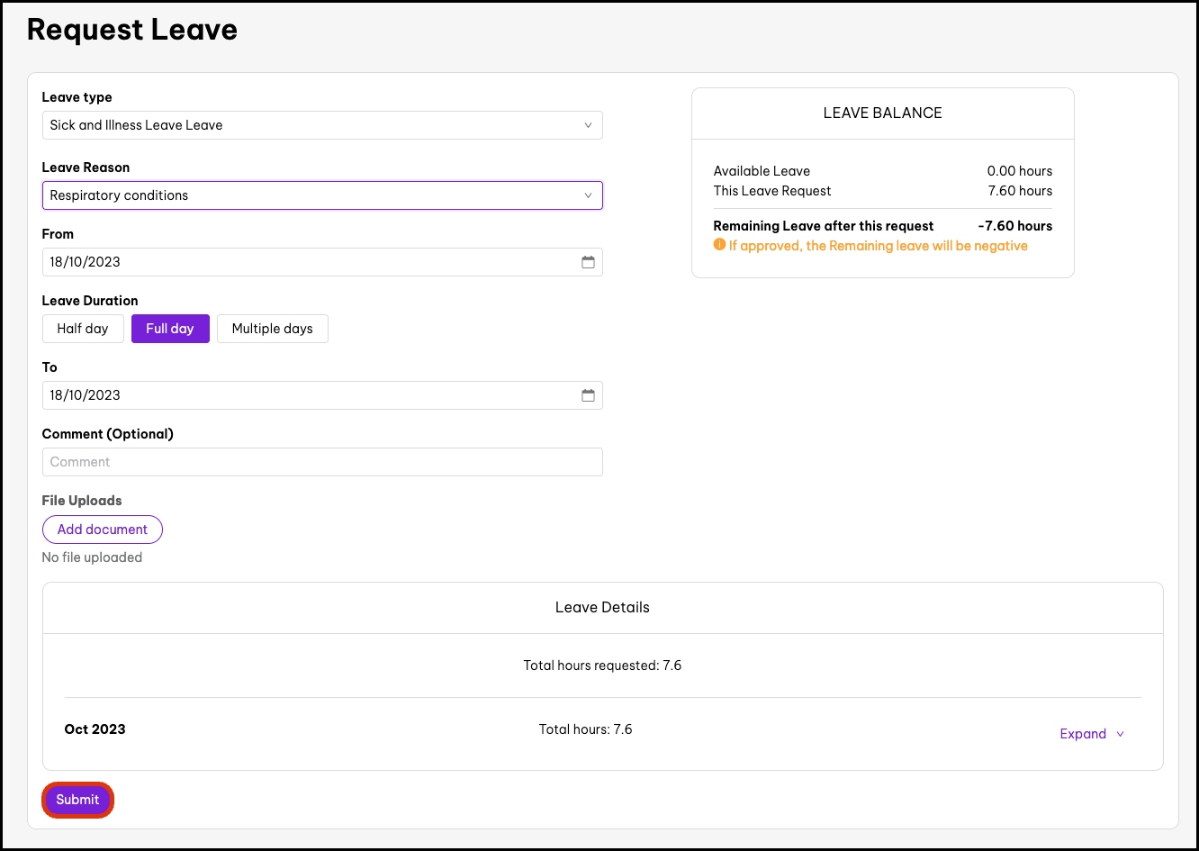
Task: Select Full day leave duration
Action: coord(170,329)
